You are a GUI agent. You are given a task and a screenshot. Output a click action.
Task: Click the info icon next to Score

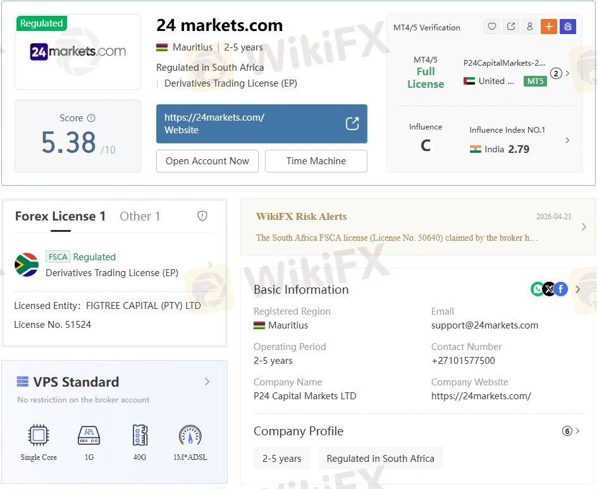pyautogui.click(x=91, y=118)
